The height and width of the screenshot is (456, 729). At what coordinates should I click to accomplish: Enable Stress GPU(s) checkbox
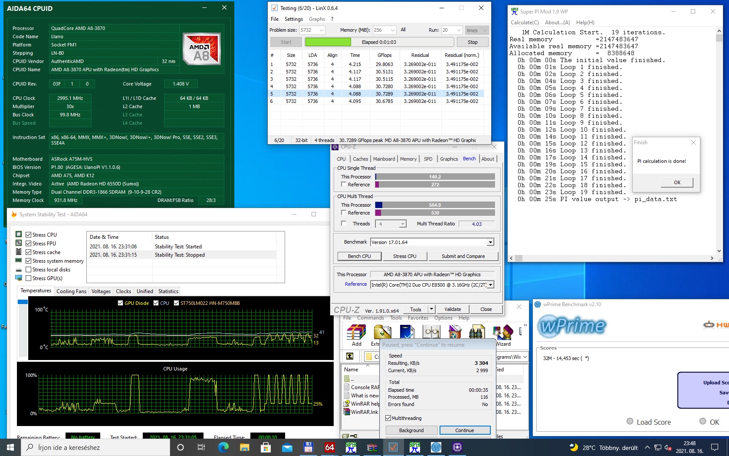pyautogui.click(x=28, y=278)
